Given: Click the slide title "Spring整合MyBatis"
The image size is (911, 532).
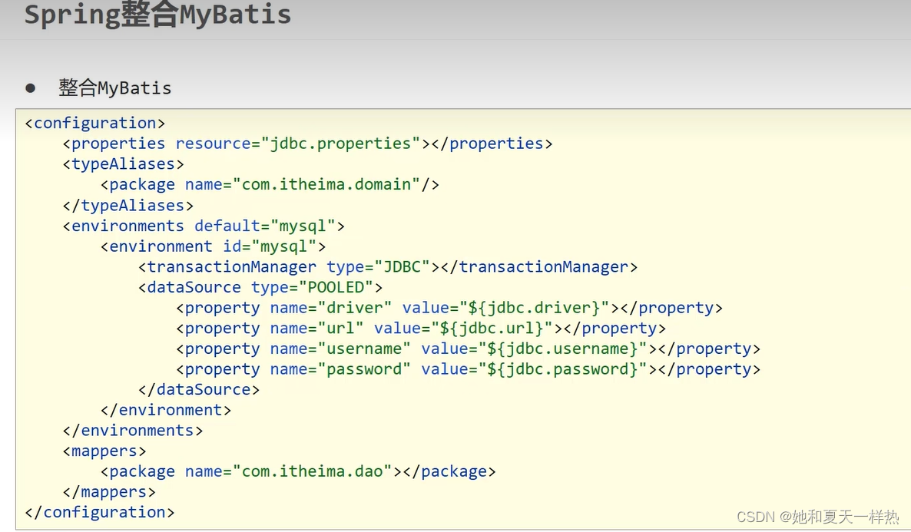Looking at the screenshot, I should [157, 15].
